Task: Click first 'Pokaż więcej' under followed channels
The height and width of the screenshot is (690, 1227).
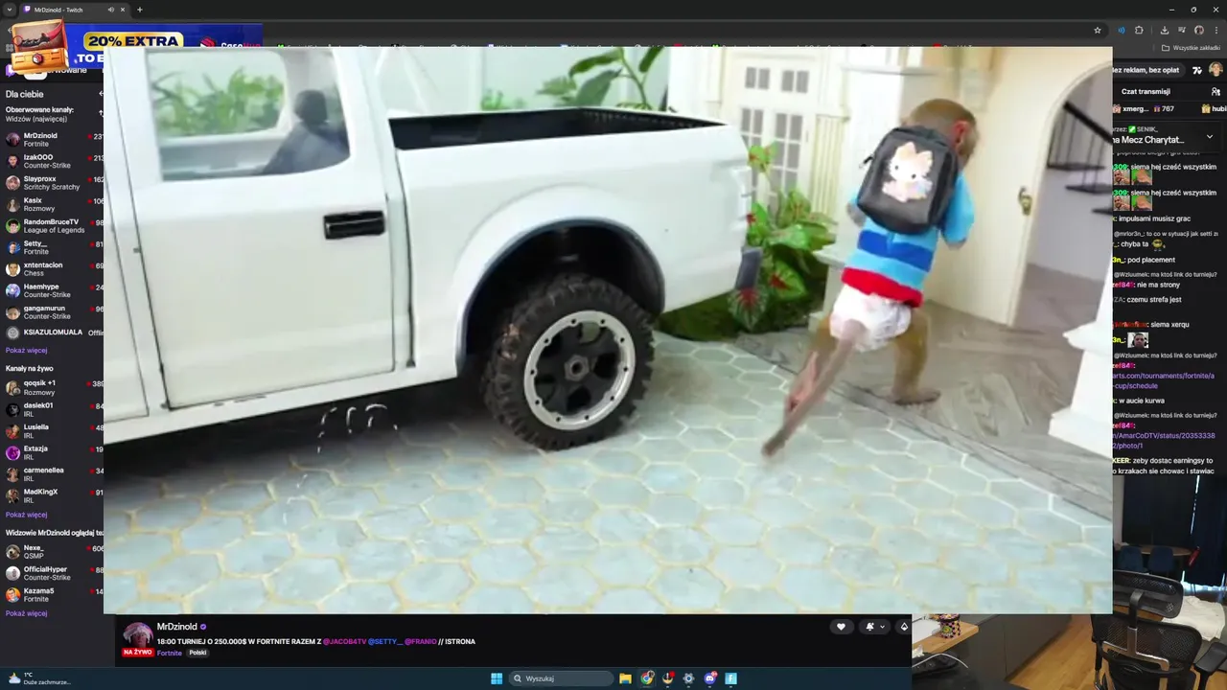Action: pos(26,351)
